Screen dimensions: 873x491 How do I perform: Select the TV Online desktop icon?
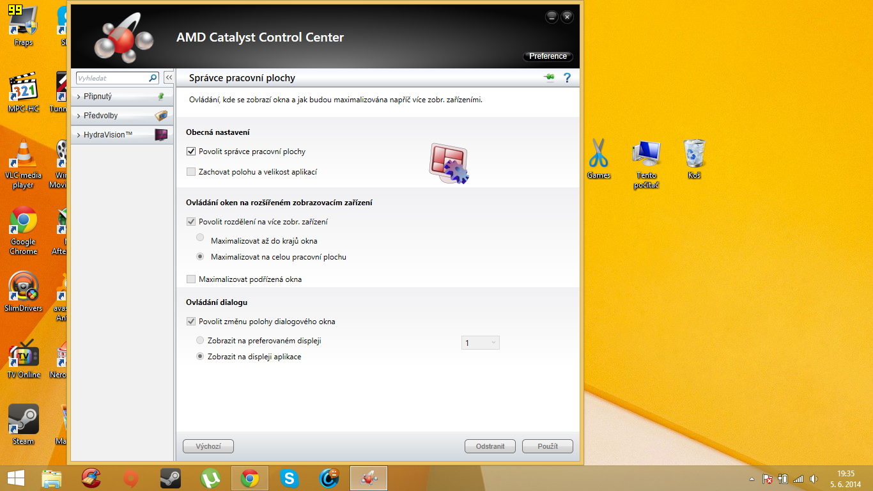tap(24, 359)
